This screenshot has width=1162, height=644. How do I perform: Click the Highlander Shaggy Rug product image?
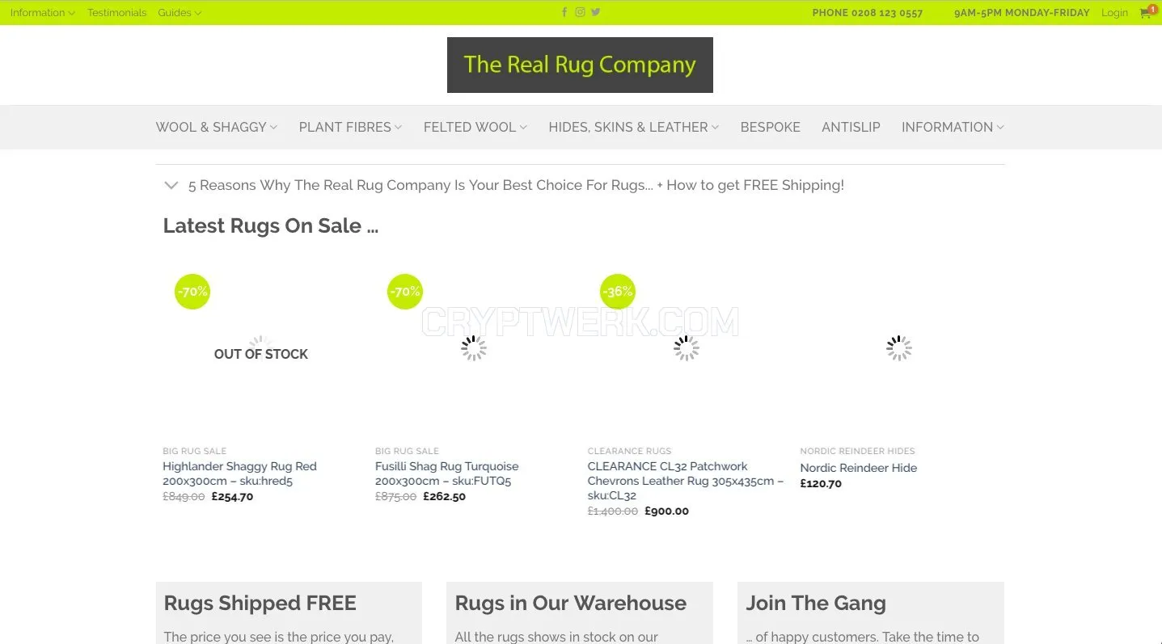click(x=261, y=348)
